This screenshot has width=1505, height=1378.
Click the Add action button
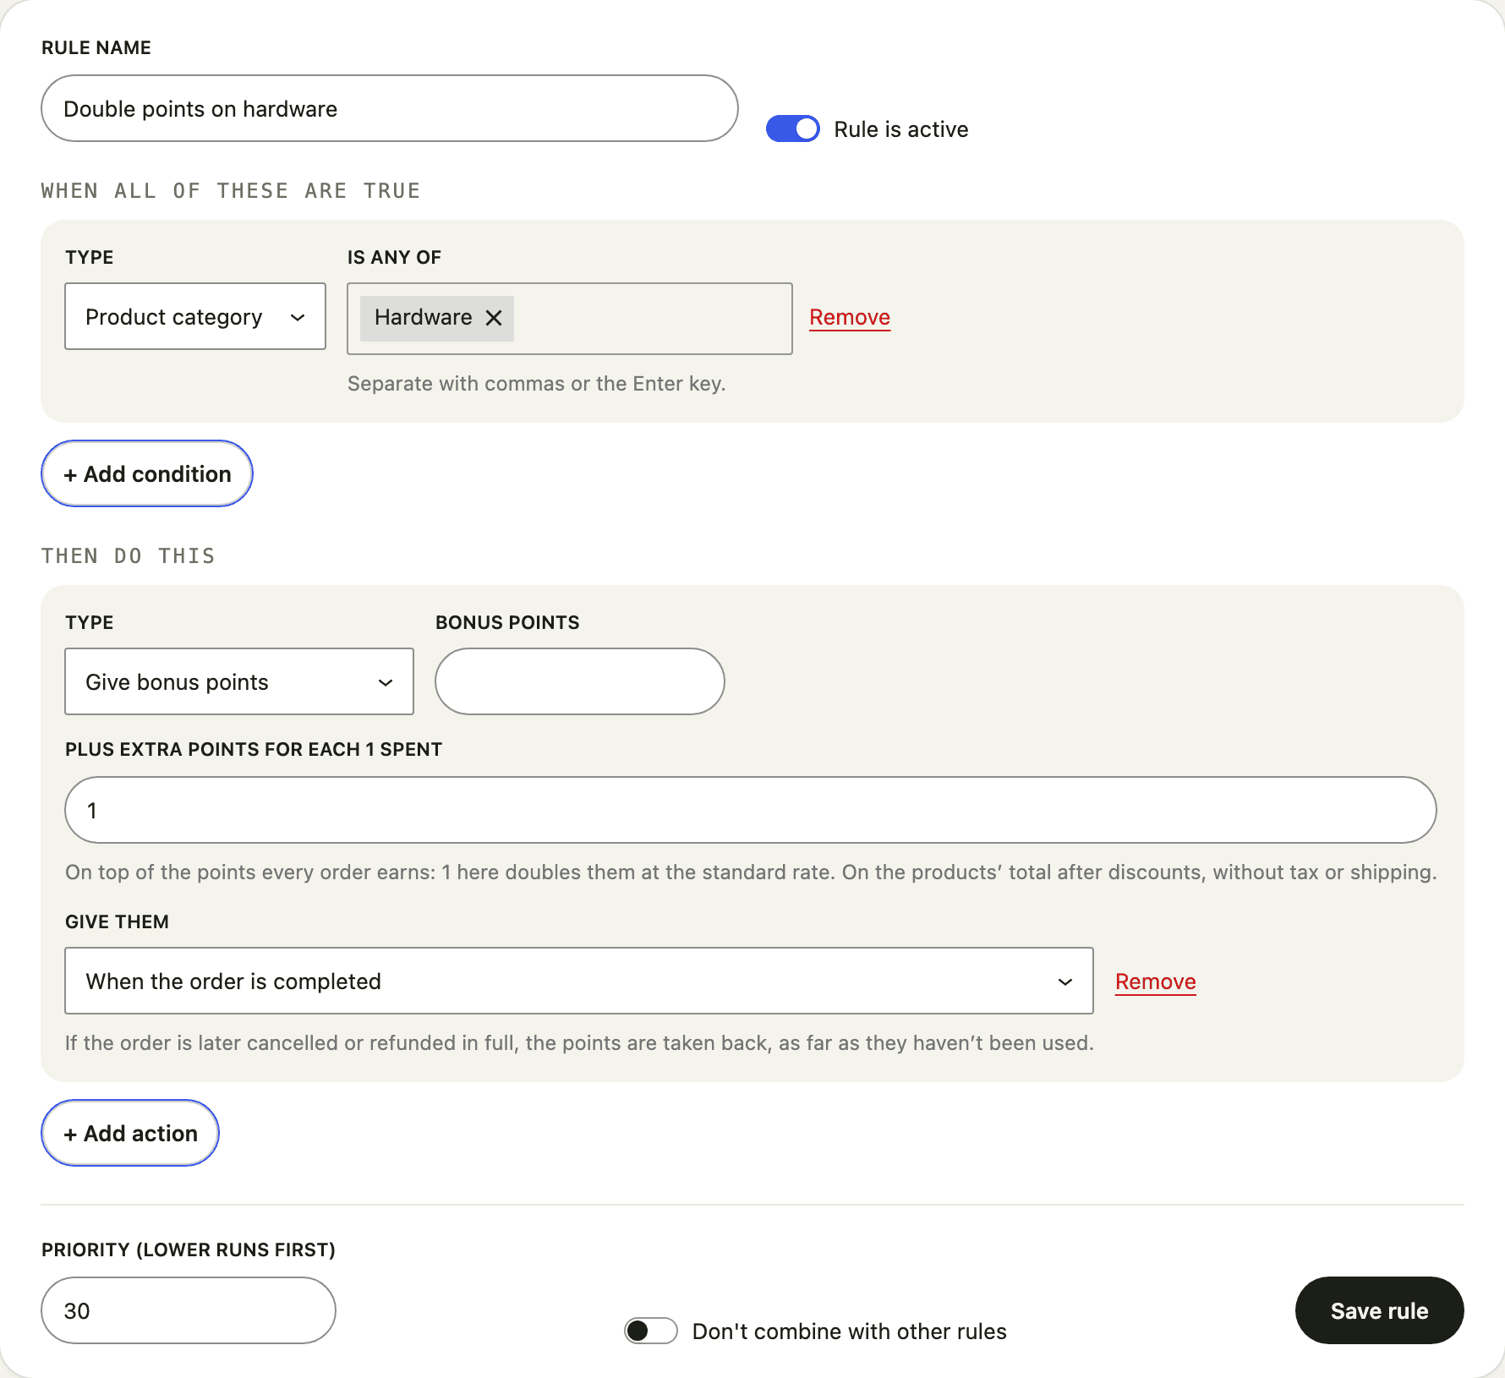[x=130, y=1133]
